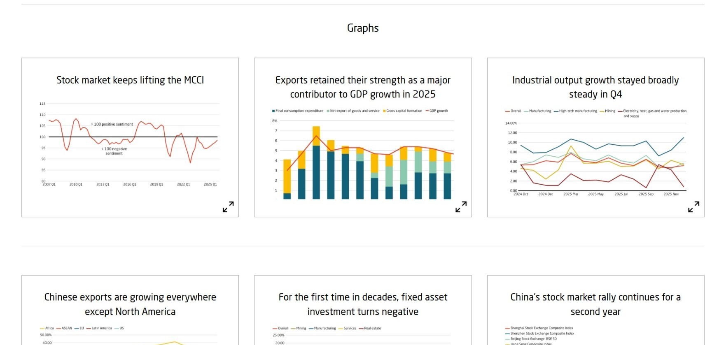
Task: Expand the Stock market MCCI graph
Action: point(228,207)
